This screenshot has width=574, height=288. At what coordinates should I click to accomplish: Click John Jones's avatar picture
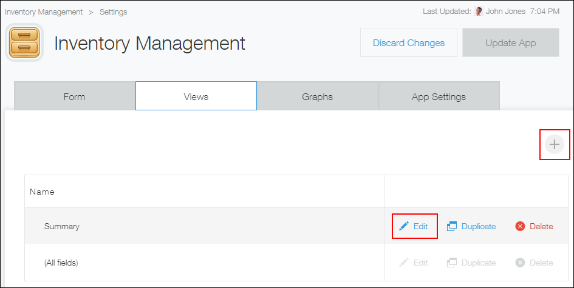[479, 12]
